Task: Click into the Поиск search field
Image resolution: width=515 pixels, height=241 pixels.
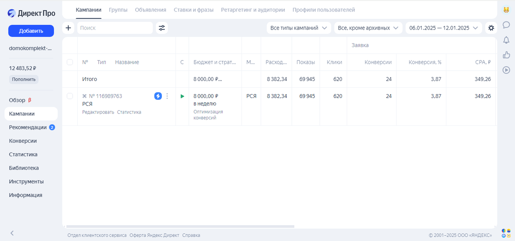Action: [115, 28]
